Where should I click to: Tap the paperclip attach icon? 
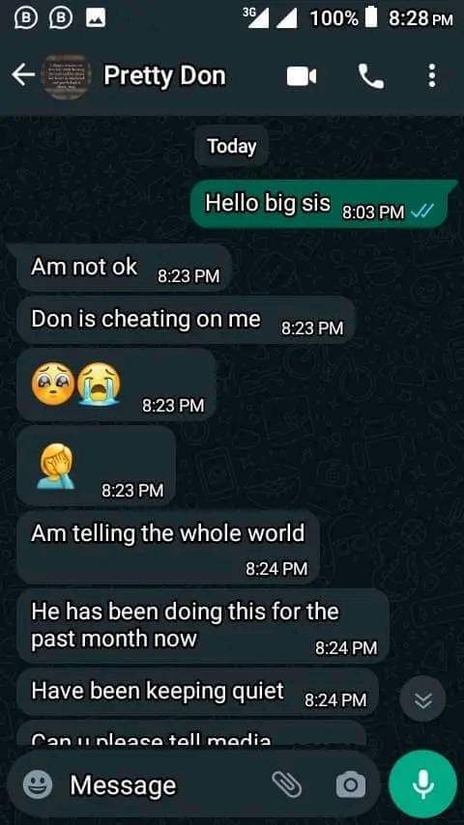[x=287, y=785]
